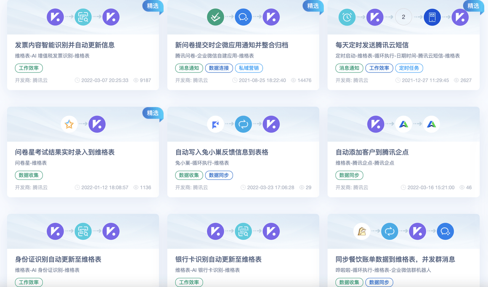The width and height of the screenshot is (488, 287).
Task: Click the AI recognition icon in 身份证识别 card
Action: pyautogui.click(x=83, y=231)
